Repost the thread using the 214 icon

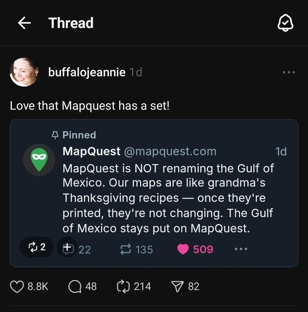pos(123,287)
